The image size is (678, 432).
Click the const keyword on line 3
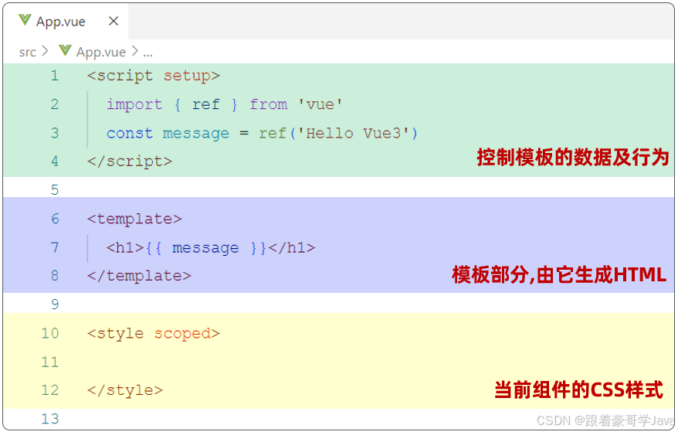click(x=129, y=133)
